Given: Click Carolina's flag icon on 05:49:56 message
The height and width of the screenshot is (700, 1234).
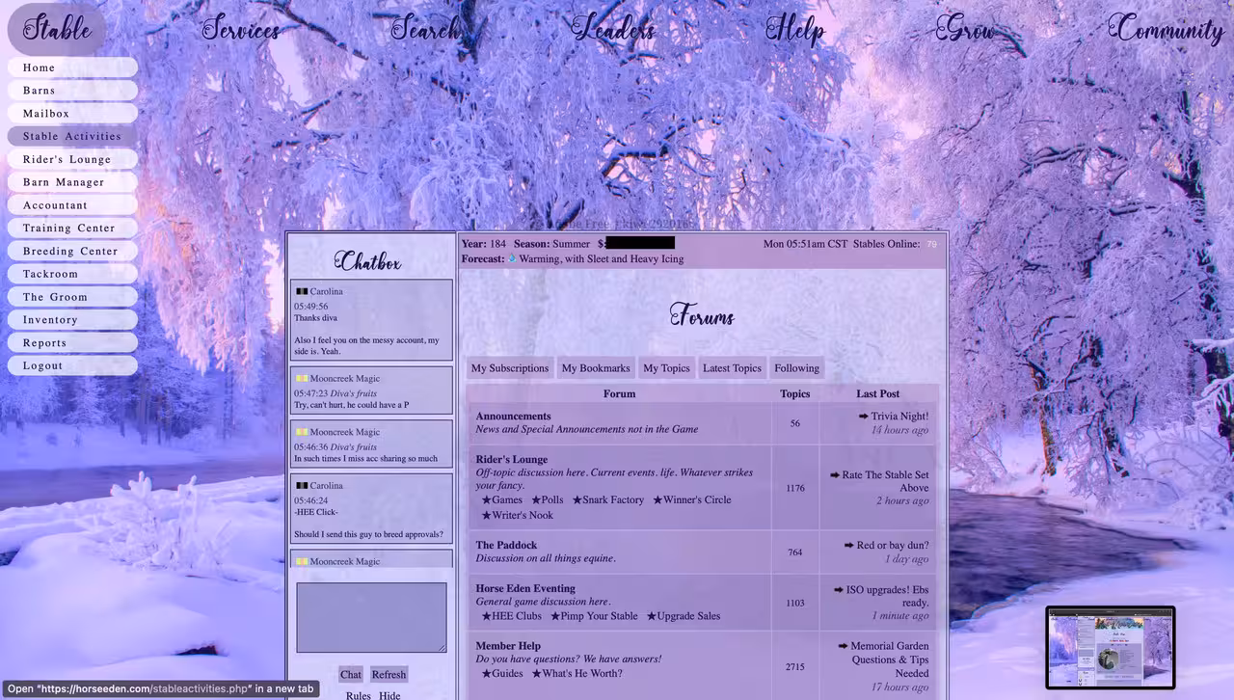Looking at the screenshot, I should 301,291.
